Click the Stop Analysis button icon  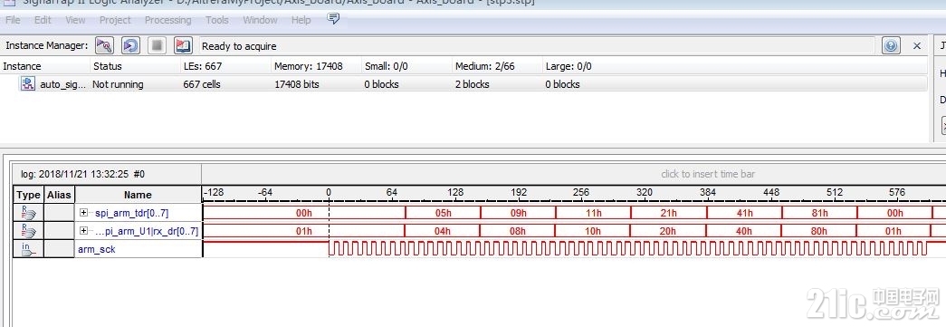point(157,45)
